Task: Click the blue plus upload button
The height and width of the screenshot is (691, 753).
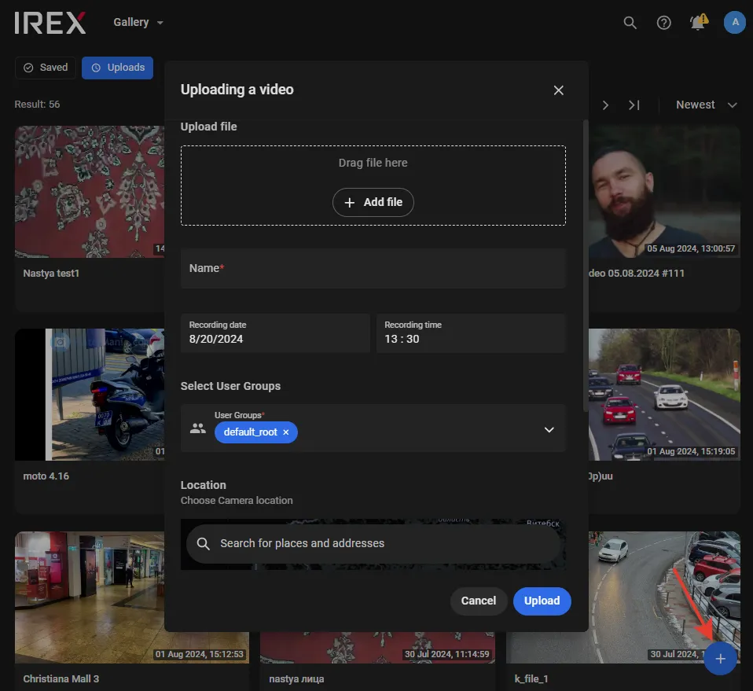Action: pos(720,658)
